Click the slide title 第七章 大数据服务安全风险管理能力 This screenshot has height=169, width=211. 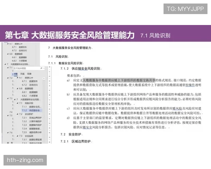[70, 35]
